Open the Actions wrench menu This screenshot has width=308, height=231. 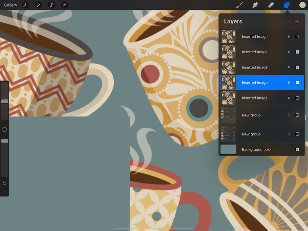tap(26, 5)
